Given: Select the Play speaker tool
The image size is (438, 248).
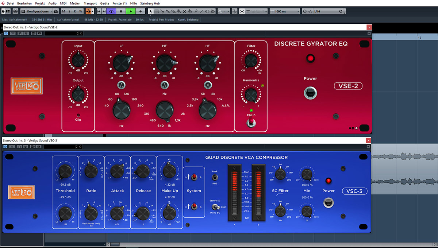Looking at the screenshot, I should coord(207,11).
